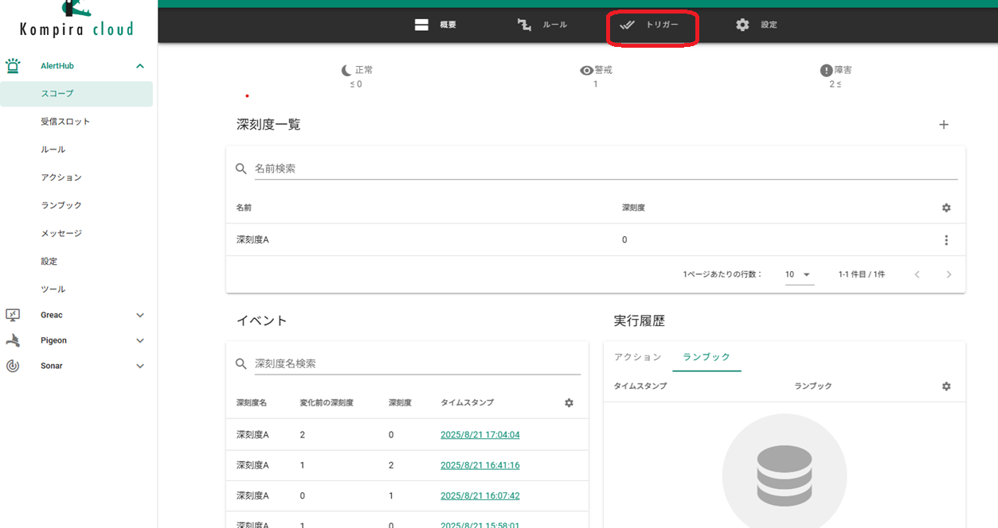The width and height of the screenshot is (998, 528).
Task: Click the plus icon beside 深刻度一覧
Action: coord(944,125)
